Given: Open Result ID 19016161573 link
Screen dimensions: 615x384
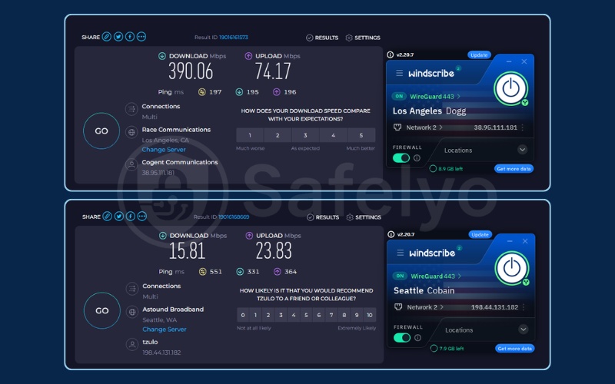Looking at the screenshot, I should click(x=234, y=37).
